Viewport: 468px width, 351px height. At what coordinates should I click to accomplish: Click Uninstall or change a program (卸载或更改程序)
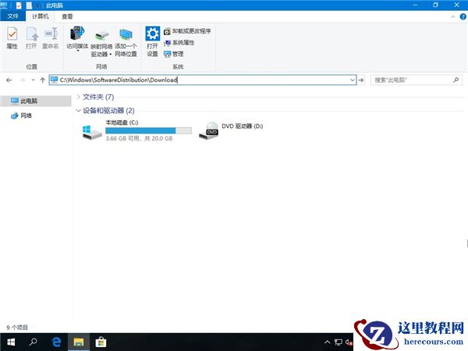187,31
